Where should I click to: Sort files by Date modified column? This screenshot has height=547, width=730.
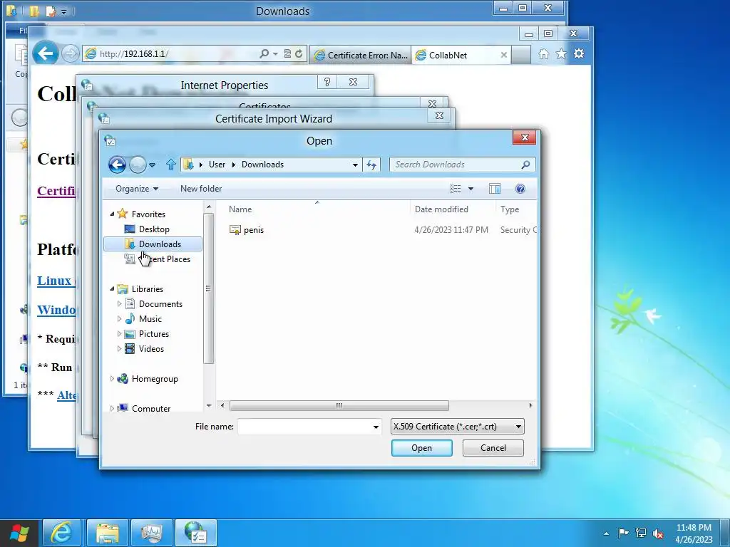tap(441, 209)
